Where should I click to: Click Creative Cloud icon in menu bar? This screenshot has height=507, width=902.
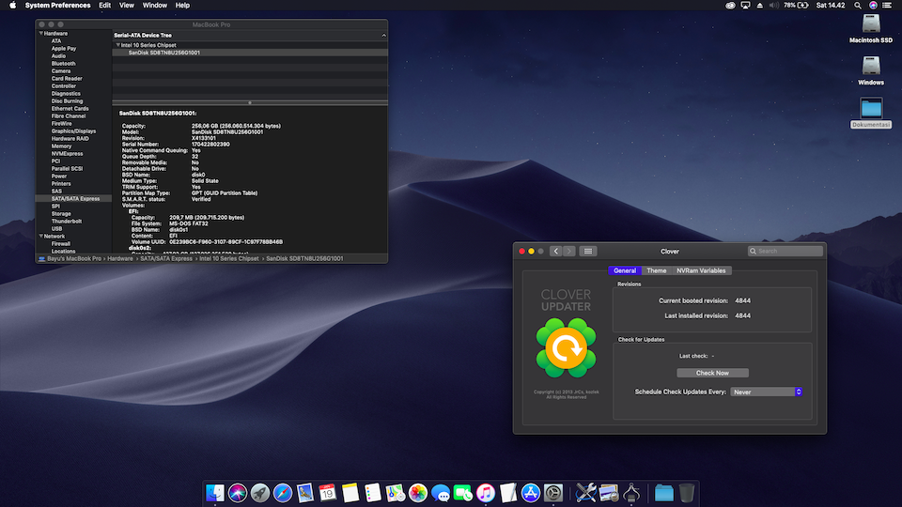(x=730, y=6)
